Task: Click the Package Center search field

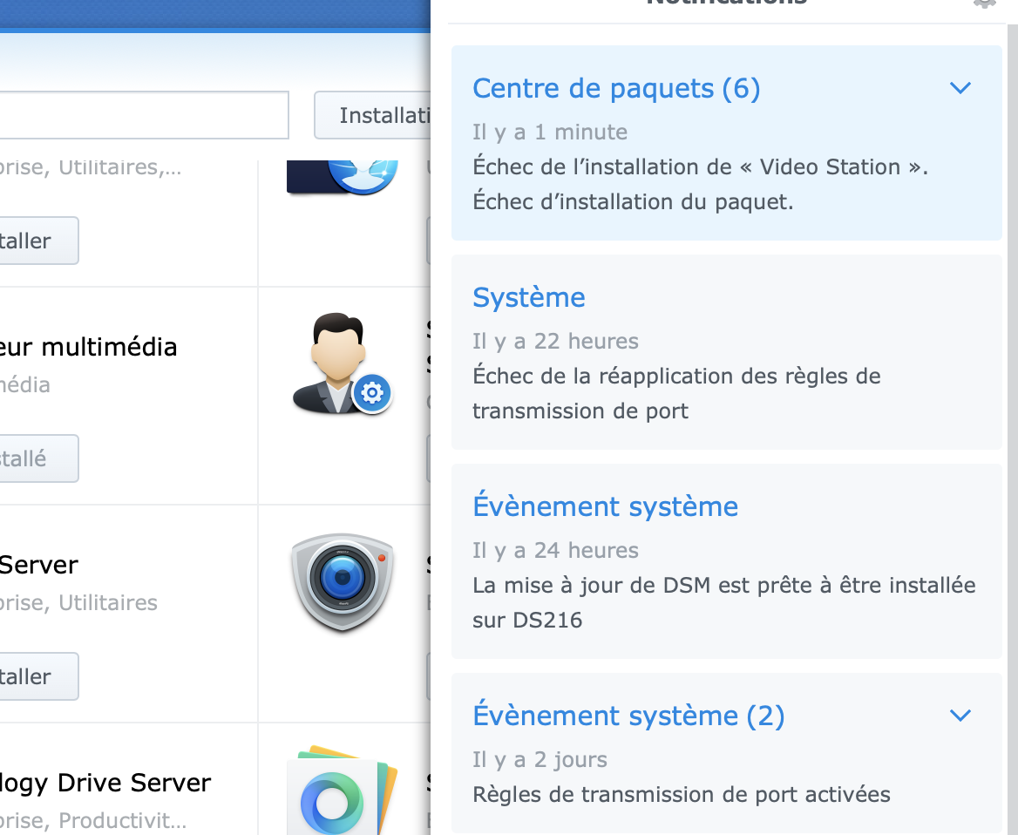Action: pos(144,115)
